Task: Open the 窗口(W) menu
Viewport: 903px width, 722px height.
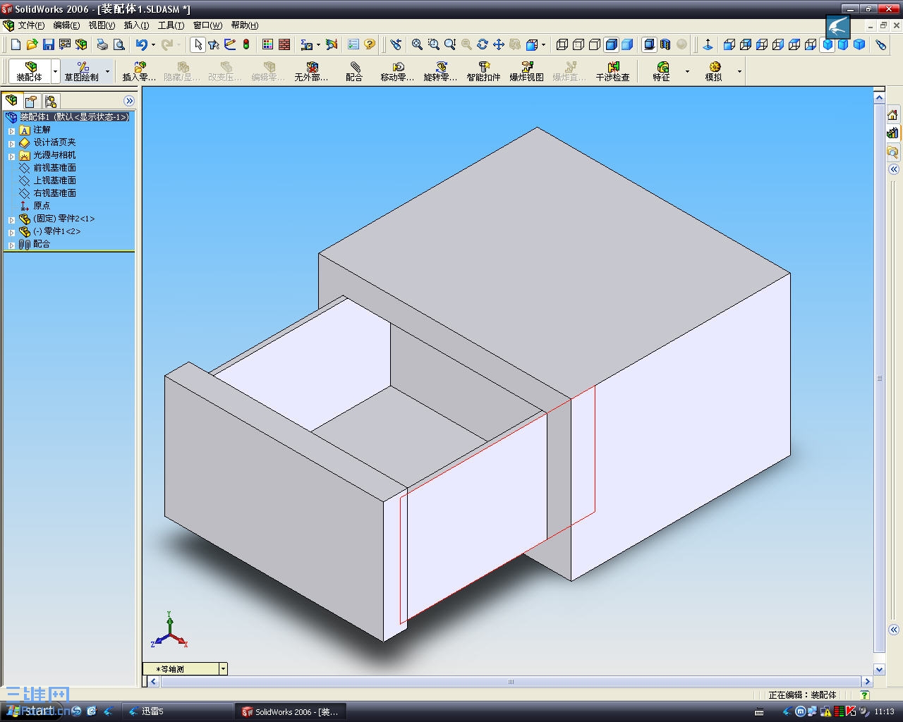Action: (207, 25)
